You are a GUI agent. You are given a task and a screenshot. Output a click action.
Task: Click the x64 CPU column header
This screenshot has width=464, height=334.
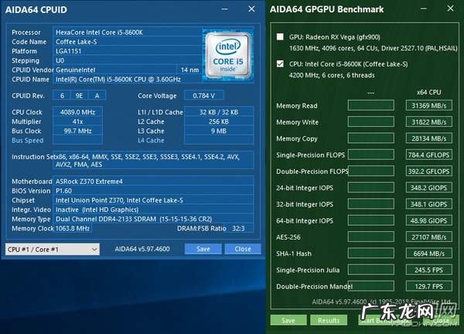(x=428, y=92)
